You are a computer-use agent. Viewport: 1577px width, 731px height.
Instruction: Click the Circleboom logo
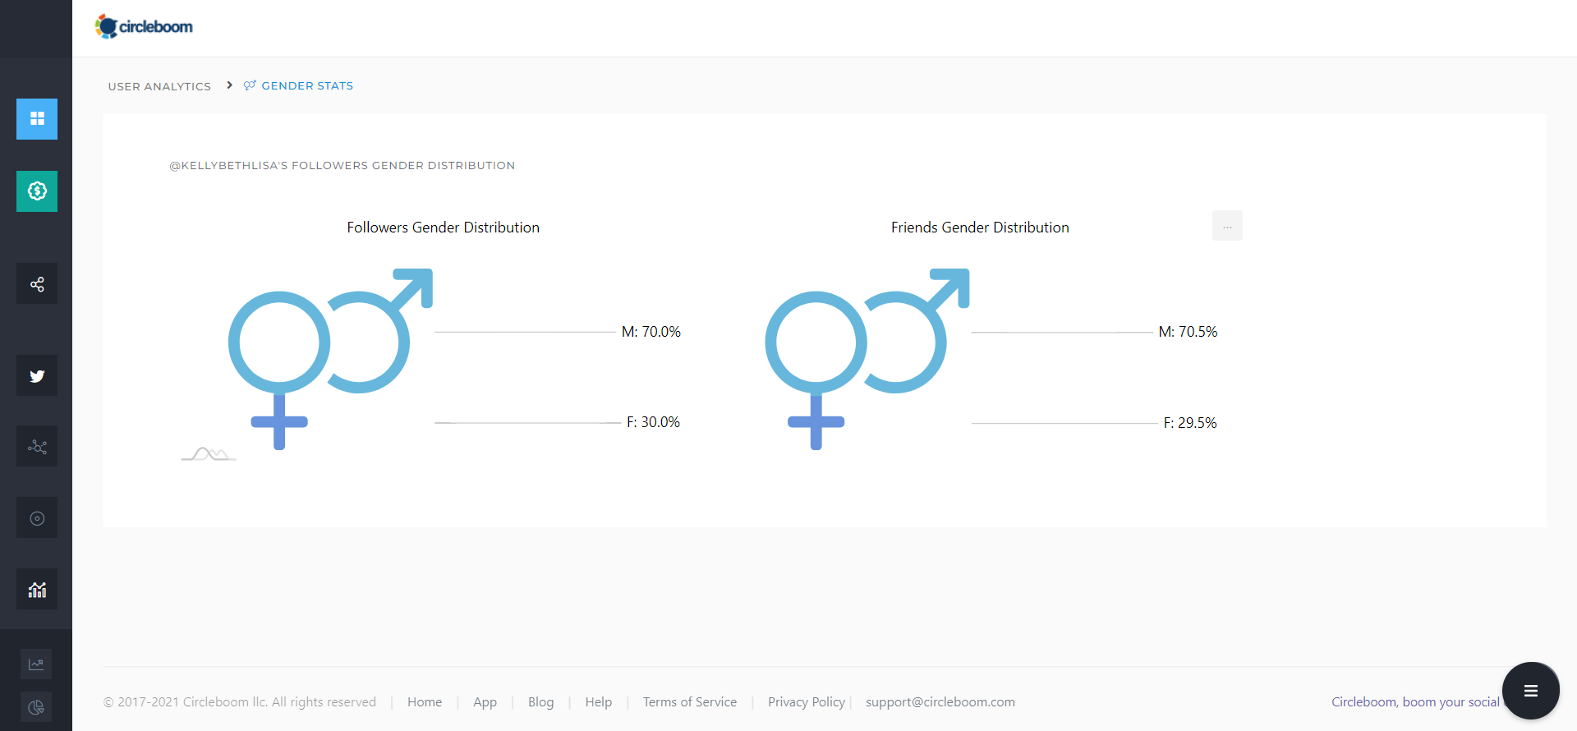(x=144, y=26)
